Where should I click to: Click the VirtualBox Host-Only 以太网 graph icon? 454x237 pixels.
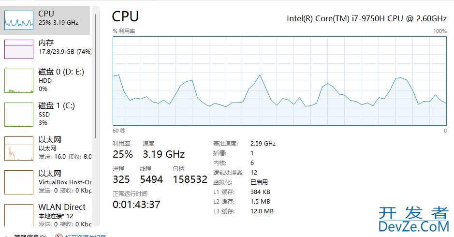click(18, 182)
